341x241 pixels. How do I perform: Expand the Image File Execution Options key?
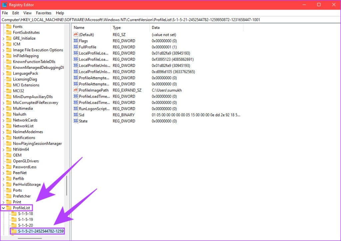pyautogui.click(x=3, y=50)
